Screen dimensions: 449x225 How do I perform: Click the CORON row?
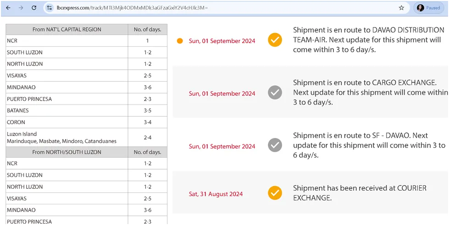(87, 122)
